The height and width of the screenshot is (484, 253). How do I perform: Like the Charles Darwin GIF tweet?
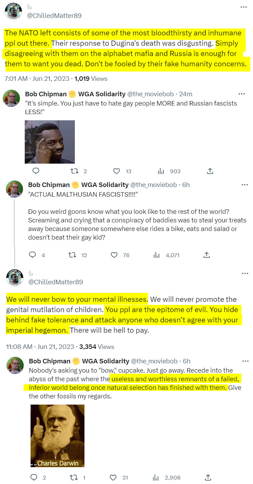[x=113, y=477]
